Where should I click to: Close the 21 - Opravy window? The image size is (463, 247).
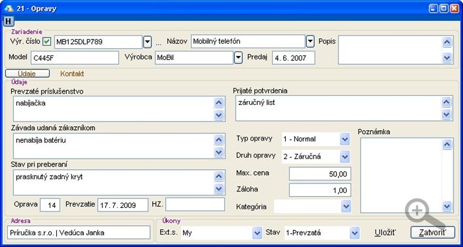[x=454, y=9]
